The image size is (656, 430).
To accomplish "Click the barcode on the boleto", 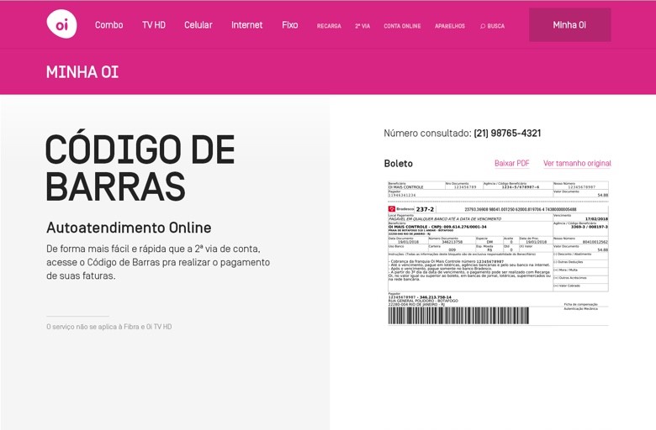I will tap(458, 316).
